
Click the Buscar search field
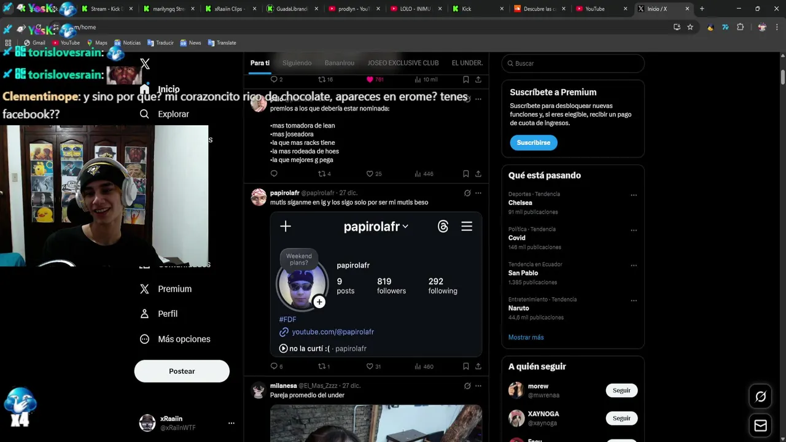click(x=573, y=63)
